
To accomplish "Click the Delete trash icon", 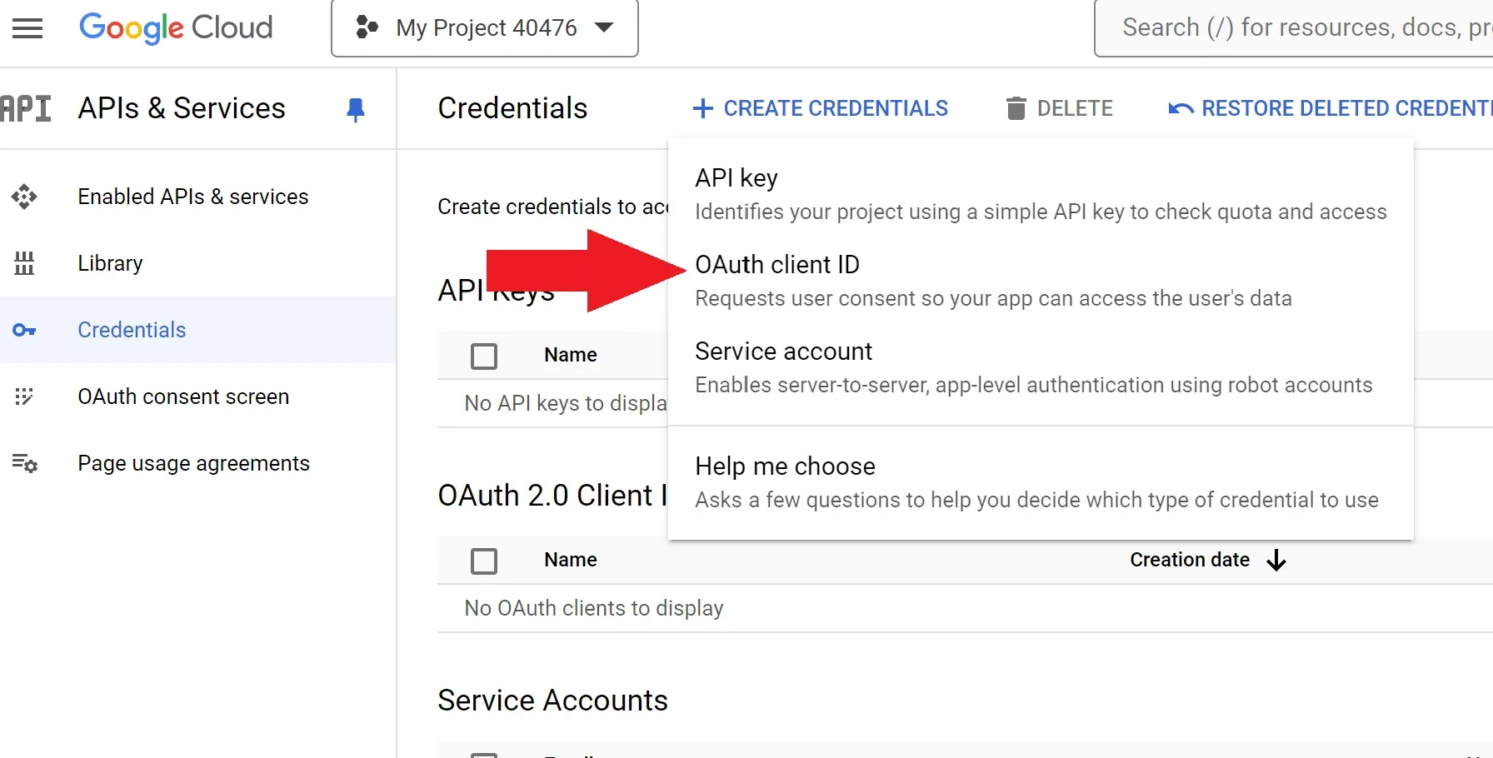I will click(x=1016, y=108).
